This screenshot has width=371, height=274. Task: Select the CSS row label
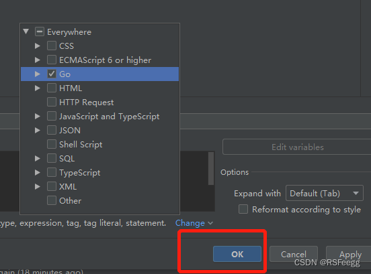[x=67, y=46]
